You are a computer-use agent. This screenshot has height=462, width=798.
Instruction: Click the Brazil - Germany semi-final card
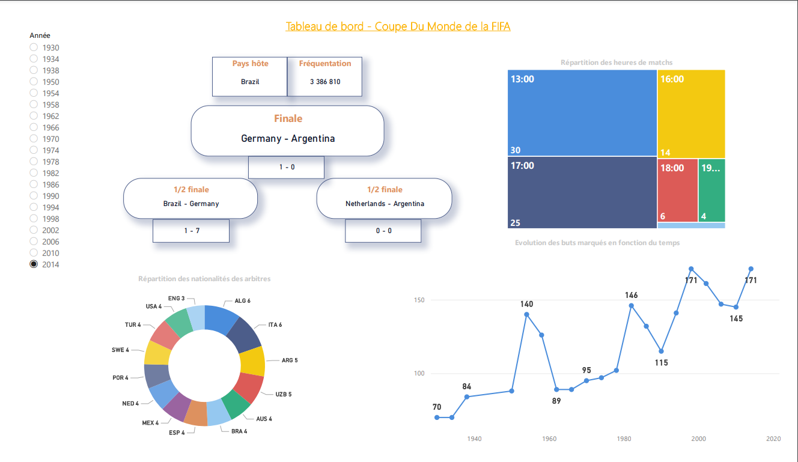[x=190, y=198]
